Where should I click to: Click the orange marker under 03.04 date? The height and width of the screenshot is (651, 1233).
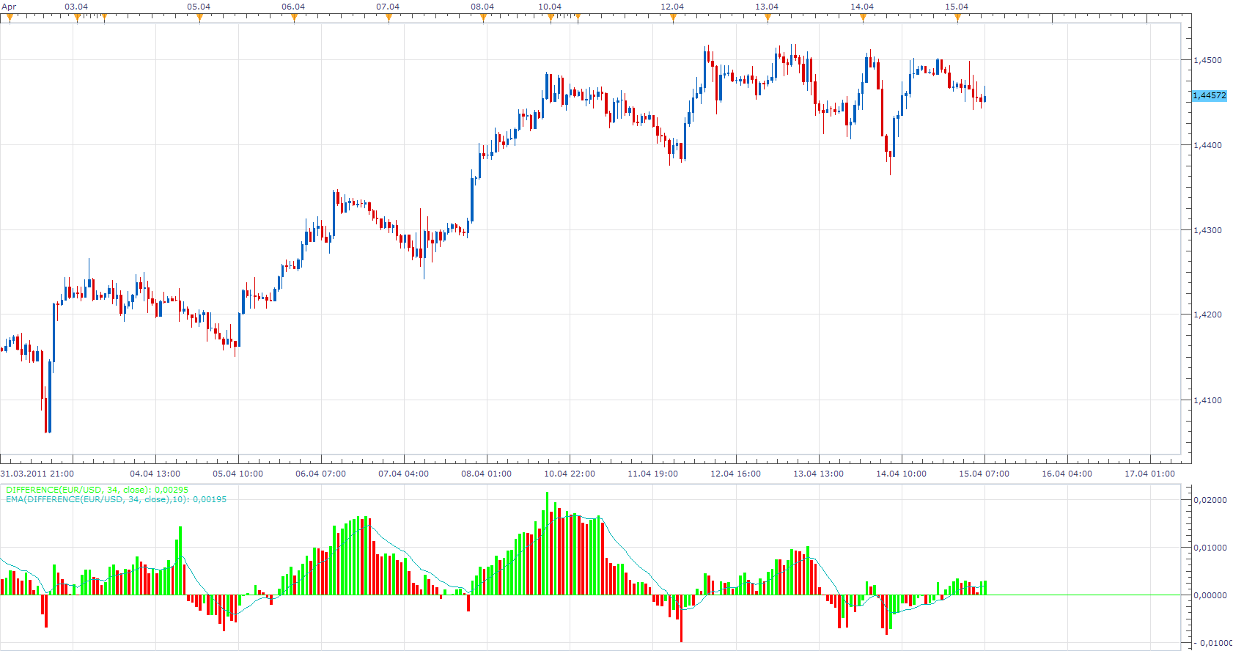click(77, 18)
